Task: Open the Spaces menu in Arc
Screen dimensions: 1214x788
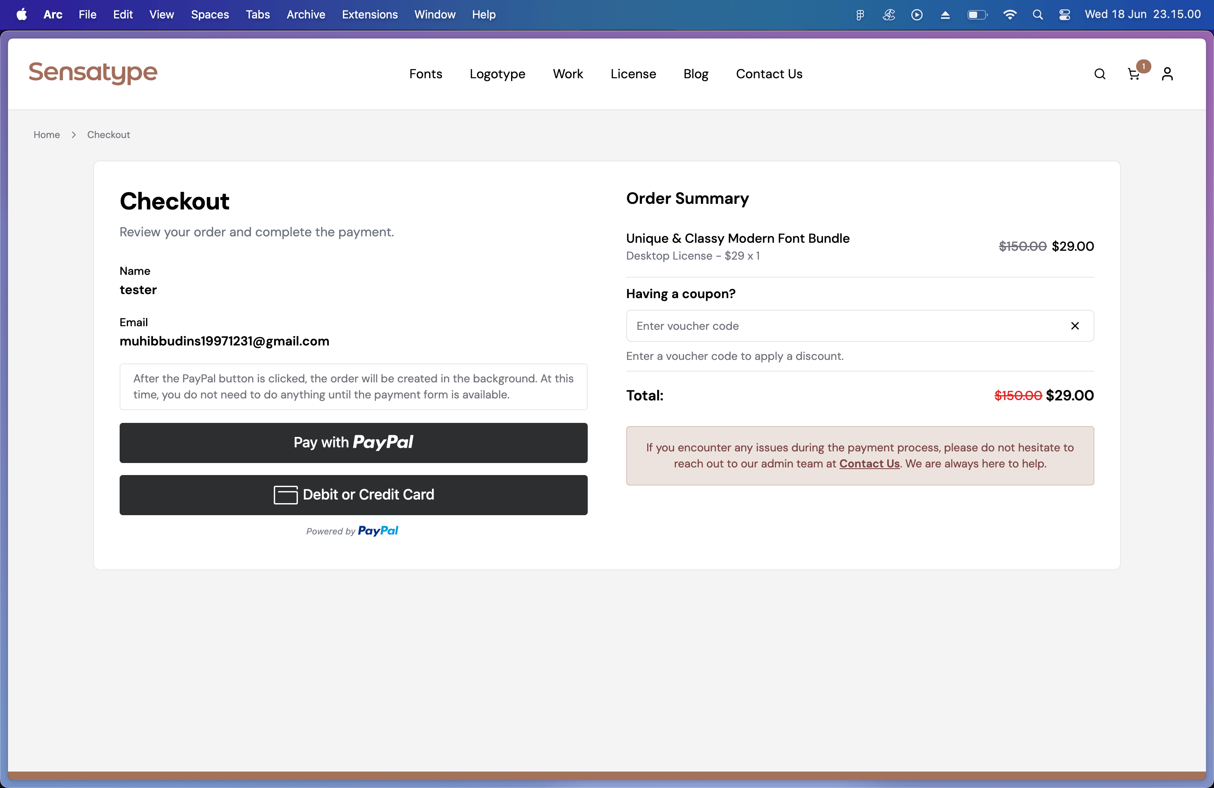Action: coord(210,15)
